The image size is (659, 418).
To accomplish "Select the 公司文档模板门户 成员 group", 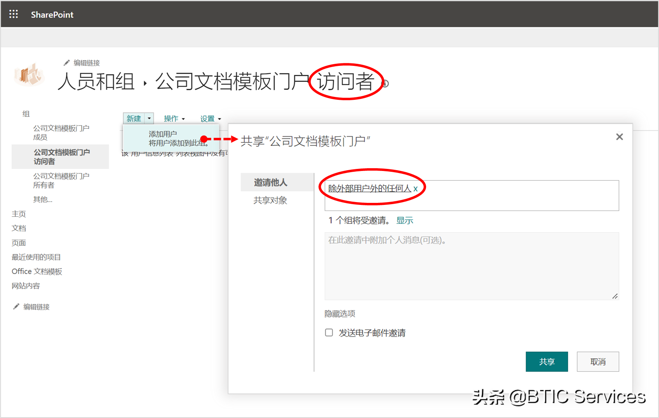I will (61, 133).
